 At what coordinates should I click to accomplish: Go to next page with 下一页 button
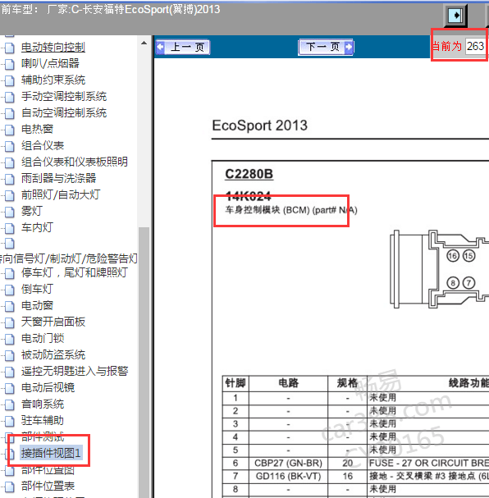pyautogui.click(x=326, y=48)
